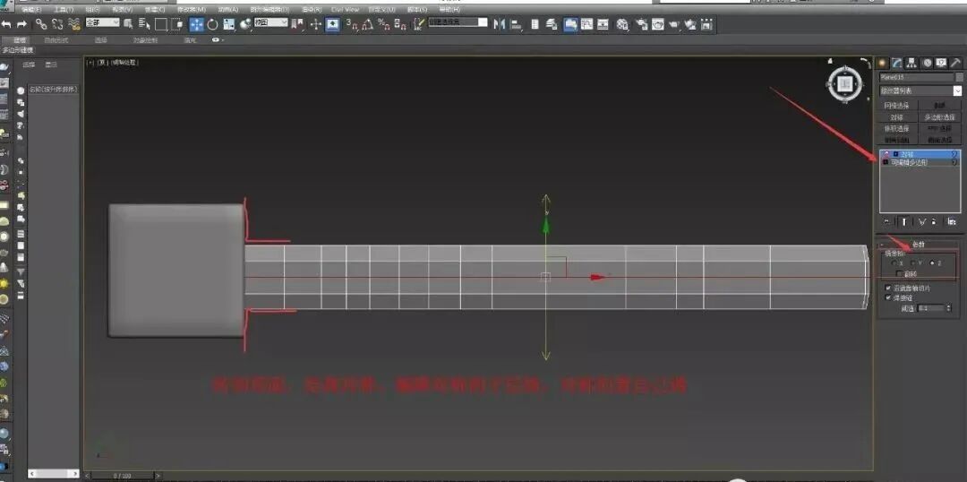Screen dimensions: 967x482
Task: Toggle the Percent Snap icon
Action: (x=383, y=24)
